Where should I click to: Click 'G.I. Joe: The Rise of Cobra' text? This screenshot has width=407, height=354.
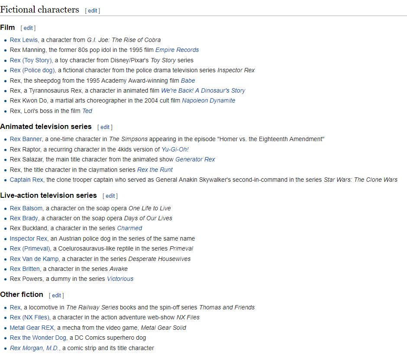tap(124, 40)
